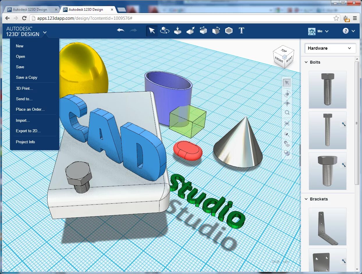Collapse the parts panel using its edge arrow

300,155
